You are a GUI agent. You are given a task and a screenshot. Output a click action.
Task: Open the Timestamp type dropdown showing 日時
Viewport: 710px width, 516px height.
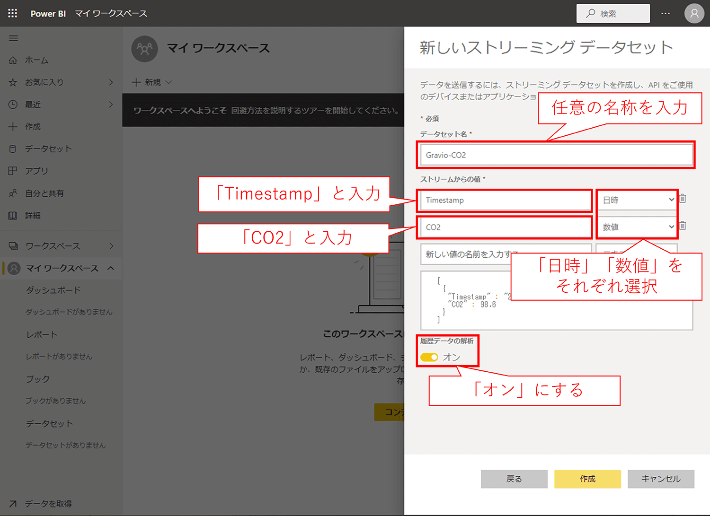tap(637, 200)
